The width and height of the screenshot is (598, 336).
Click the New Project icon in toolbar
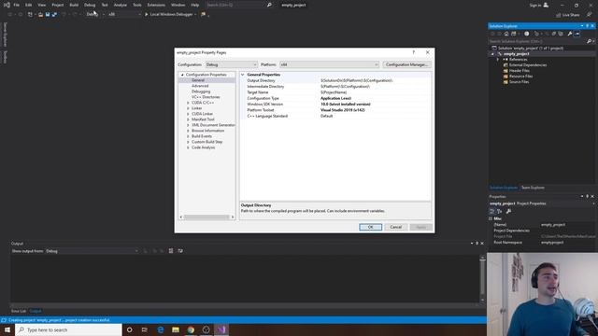(30, 15)
